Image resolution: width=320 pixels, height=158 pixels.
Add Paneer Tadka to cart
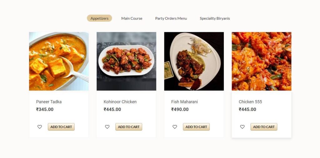[61, 127]
